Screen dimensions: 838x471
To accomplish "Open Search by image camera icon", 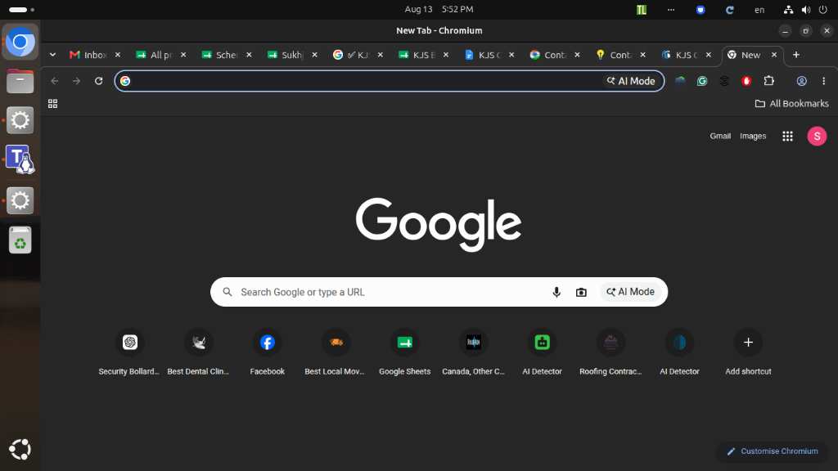I will [x=581, y=292].
